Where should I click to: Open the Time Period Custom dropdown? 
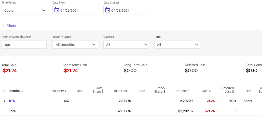[x=24, y=10]
